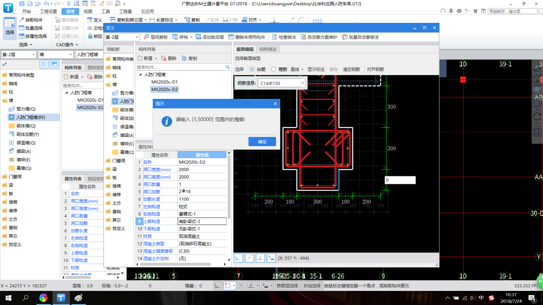Select the 纵筋 radio button
543x305 pixels.
point(252,69)
